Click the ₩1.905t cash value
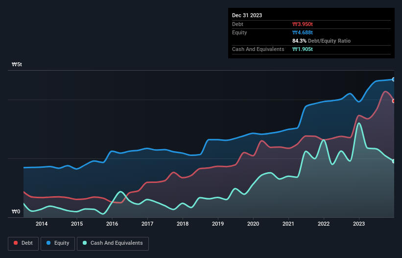402x258 pixels. (303, 49)
